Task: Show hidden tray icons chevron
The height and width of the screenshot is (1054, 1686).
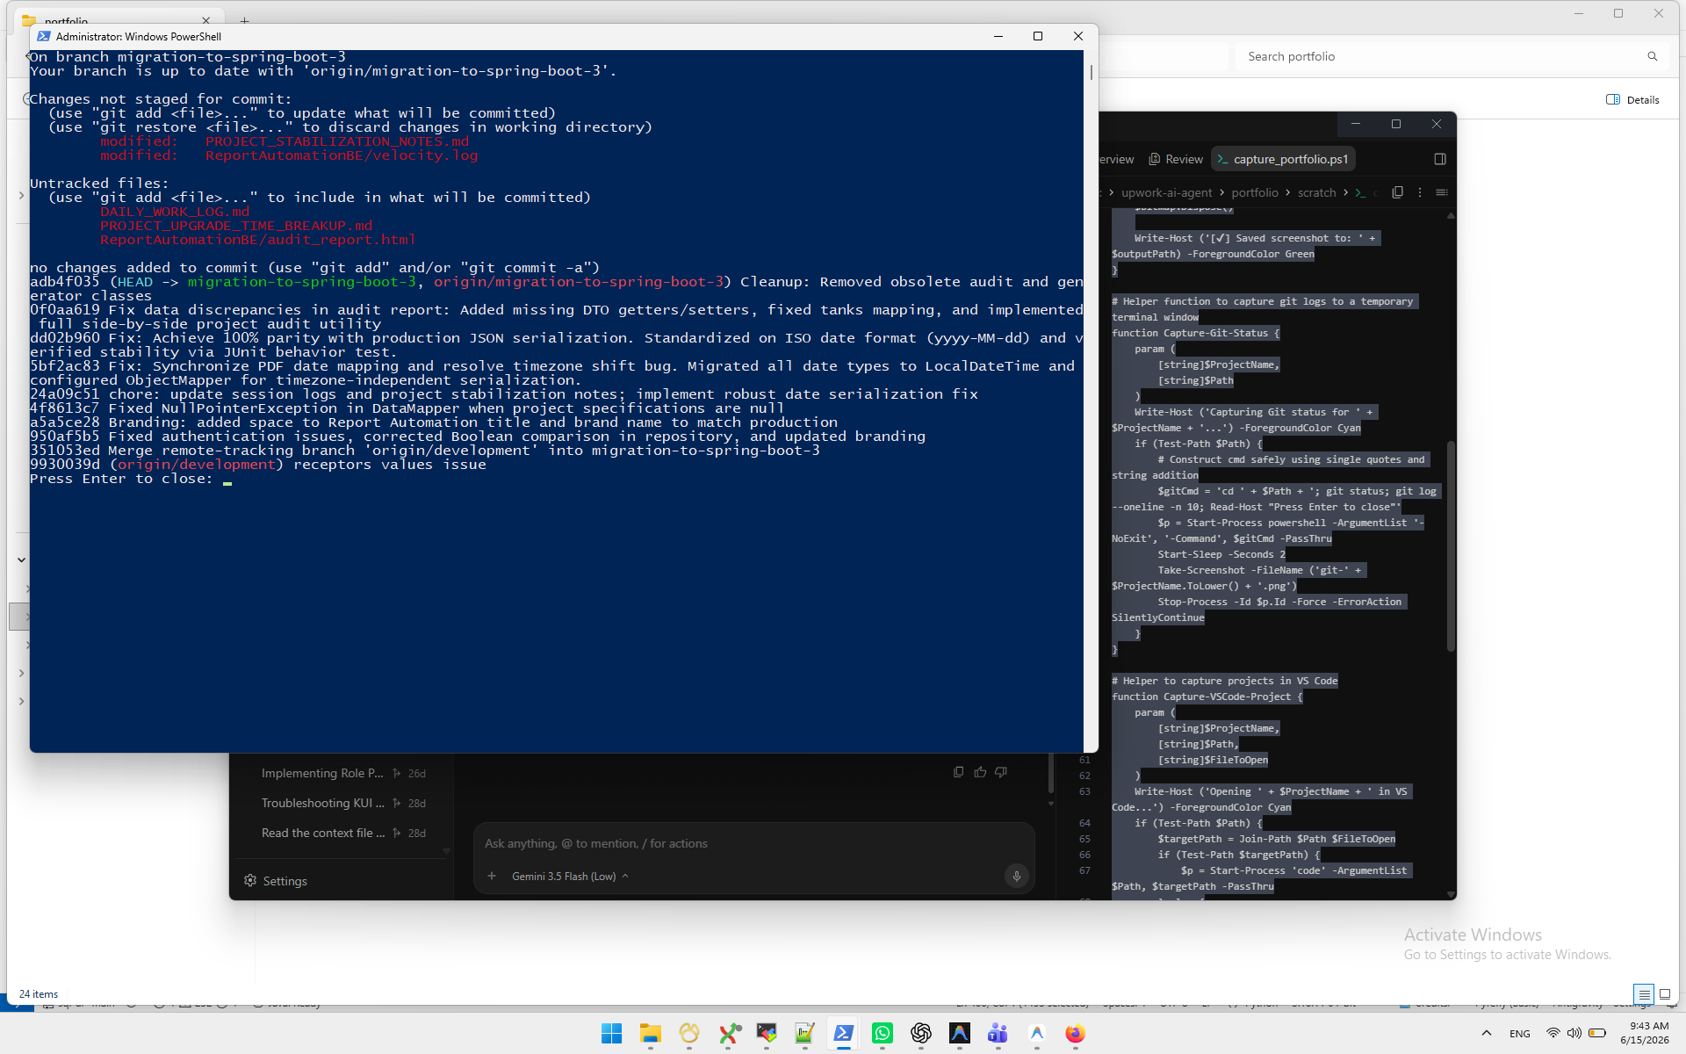Action: pos(1487,1033)
